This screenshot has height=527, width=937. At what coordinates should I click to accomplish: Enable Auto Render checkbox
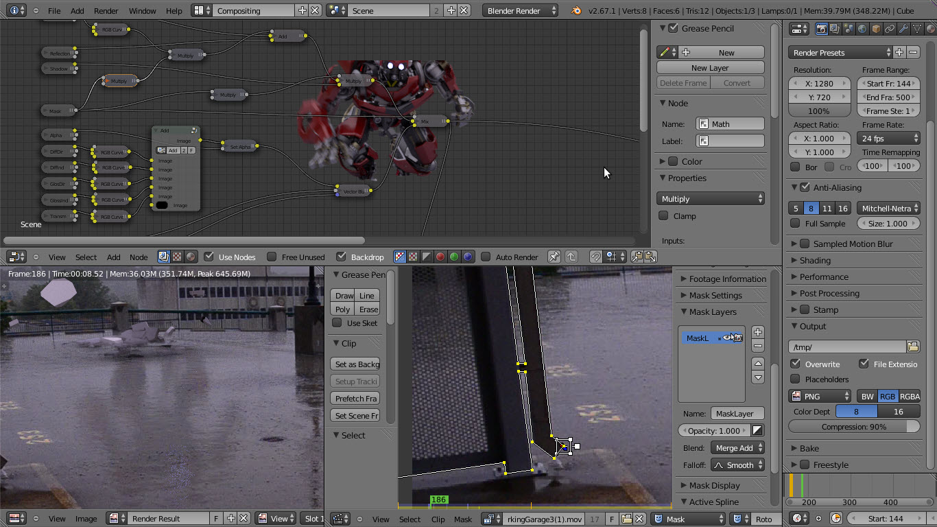pos(486,257)
